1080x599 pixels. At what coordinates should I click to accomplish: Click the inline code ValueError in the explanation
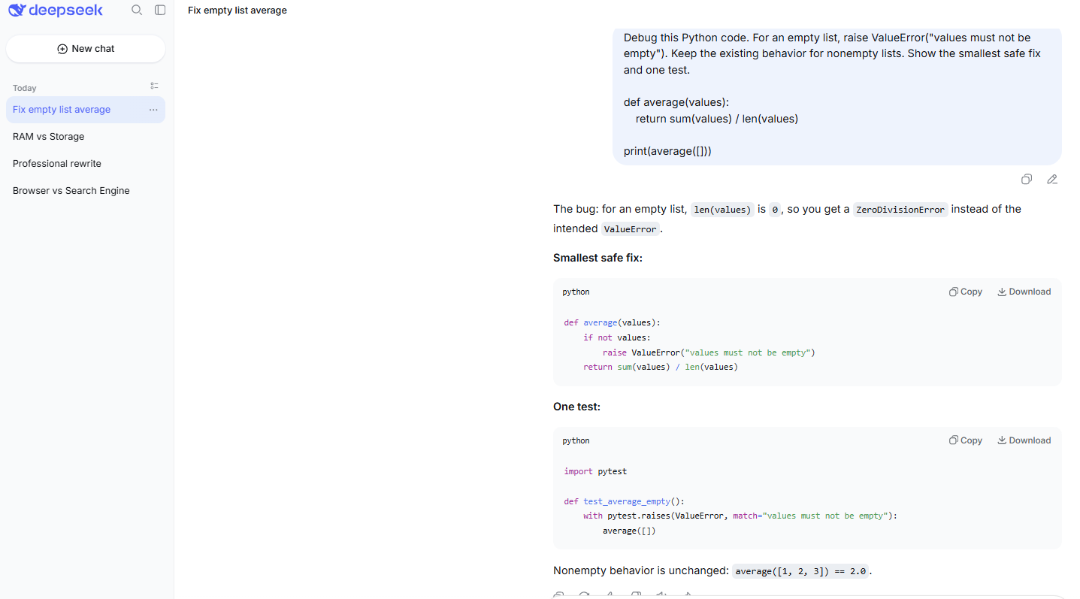(630, 229)
